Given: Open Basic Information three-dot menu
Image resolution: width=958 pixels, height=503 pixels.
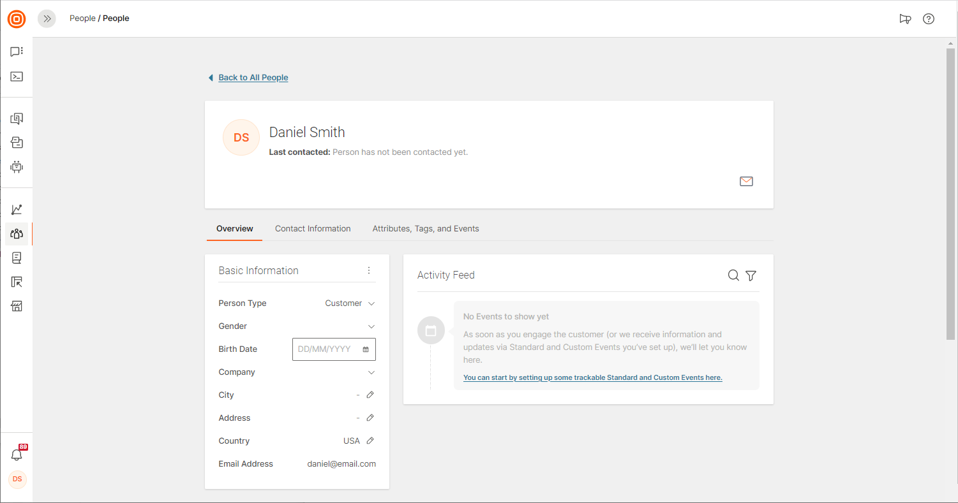Looking at the screenshot, I should pyautogui.click(x=368, y=271).
